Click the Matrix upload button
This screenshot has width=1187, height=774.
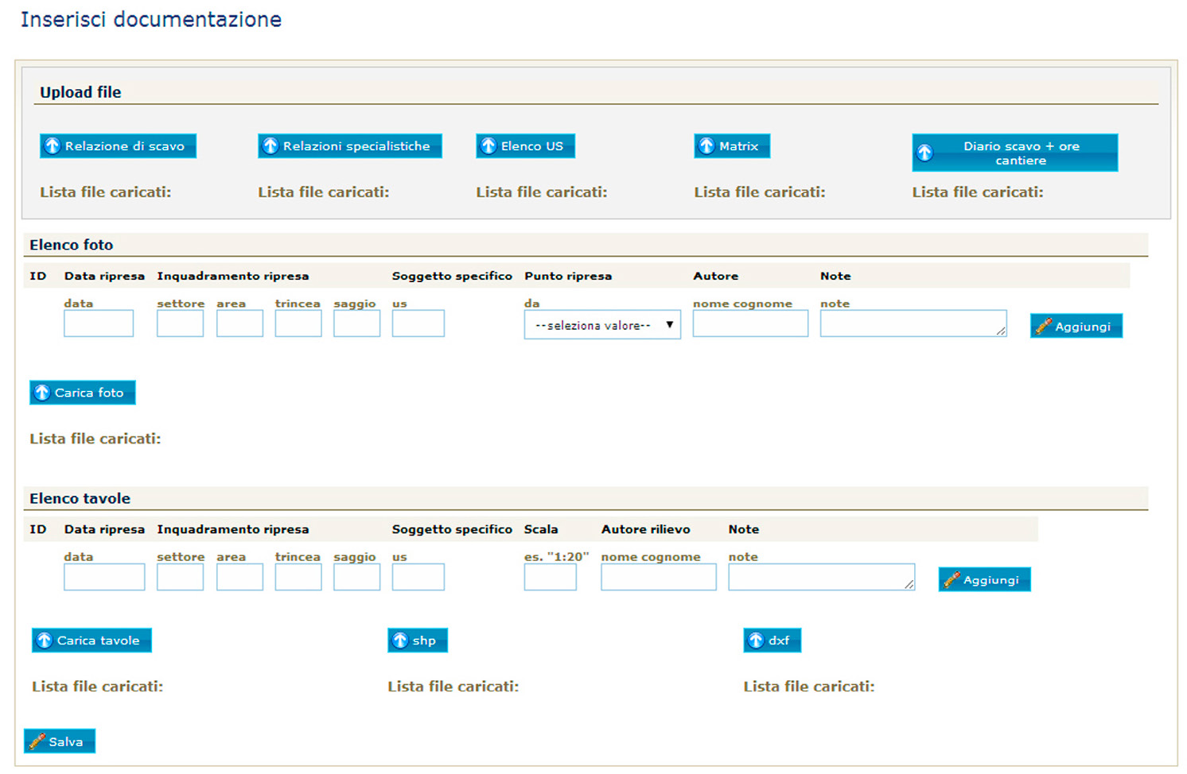(732, 146)
